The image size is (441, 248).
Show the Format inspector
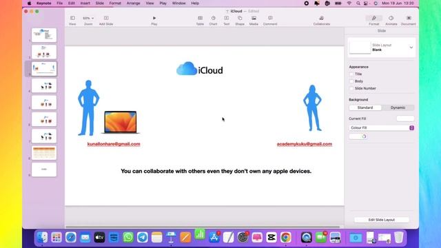coord(373,20)
